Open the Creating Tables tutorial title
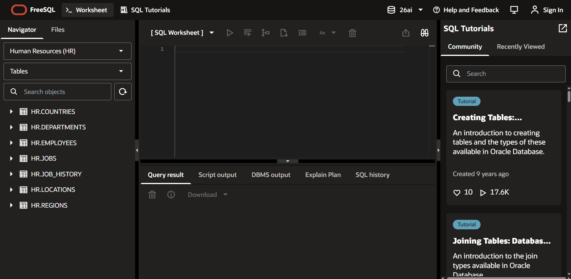The image size is (571, 279). click(487, 117)
